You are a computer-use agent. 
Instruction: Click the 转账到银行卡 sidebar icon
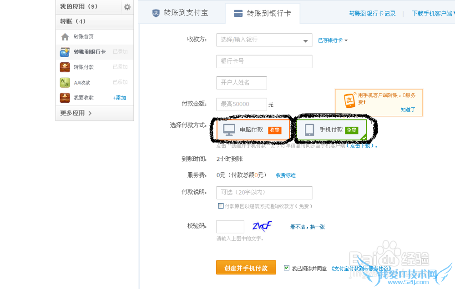coord(65,52)
